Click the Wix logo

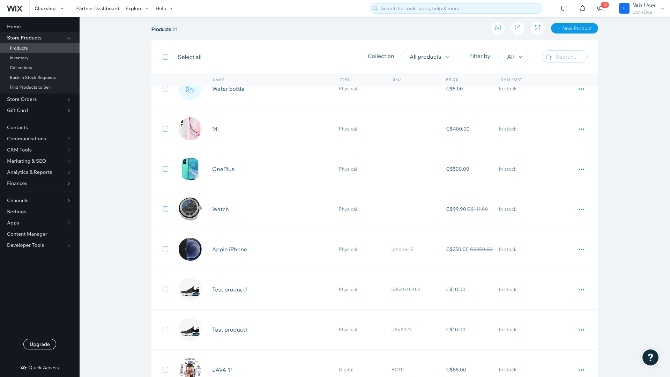pyautogui.click(x=15, y=8)
